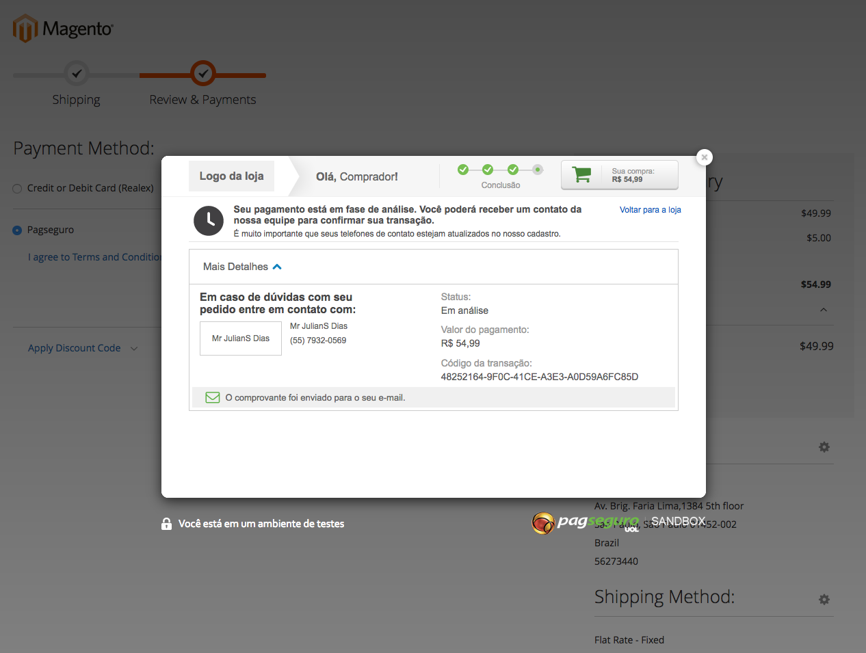Click the Shipping Method: heading
The height and width of the screenshot is (653, 866).
tap(665, 597)
